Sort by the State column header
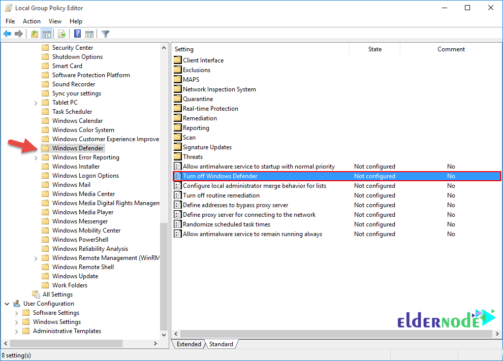 point(374,49)
